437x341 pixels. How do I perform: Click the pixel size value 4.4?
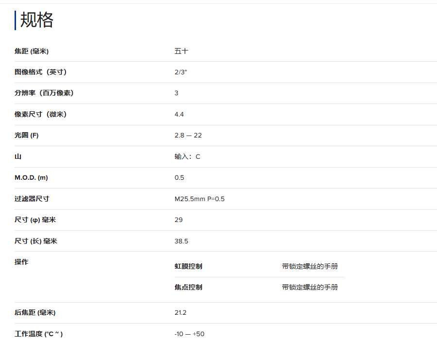(179, 114)
